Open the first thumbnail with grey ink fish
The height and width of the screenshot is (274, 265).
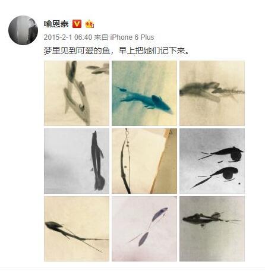tap(77, 93)
